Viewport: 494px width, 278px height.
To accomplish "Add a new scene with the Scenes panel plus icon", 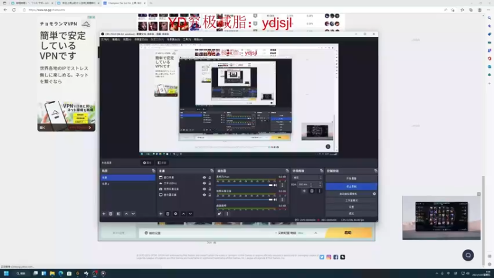I will 104,214.
